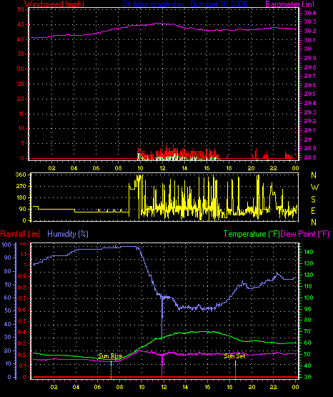
Task: Click 50 on the windspeed axis
Action: (x=21, y=9)
